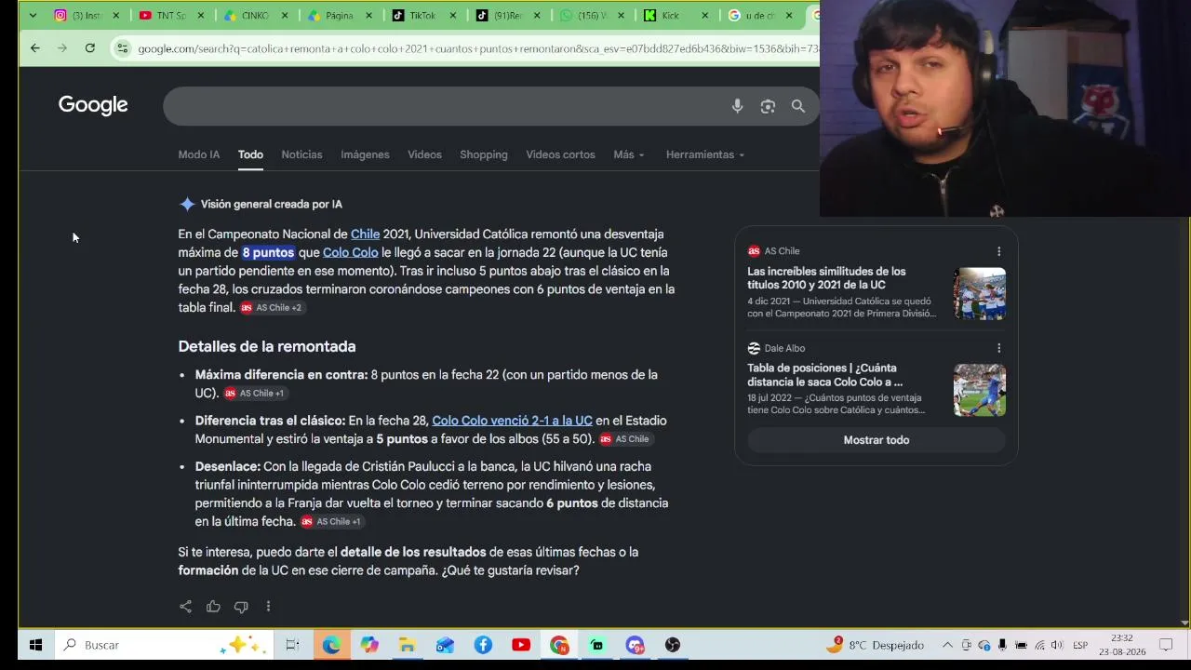This screenshot has width=1191, height=670.
Task: Close the Kick tab
Action: (x=704, y=16)
